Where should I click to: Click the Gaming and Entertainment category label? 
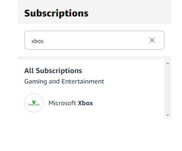pyautogui.click(x=64, y=82)
